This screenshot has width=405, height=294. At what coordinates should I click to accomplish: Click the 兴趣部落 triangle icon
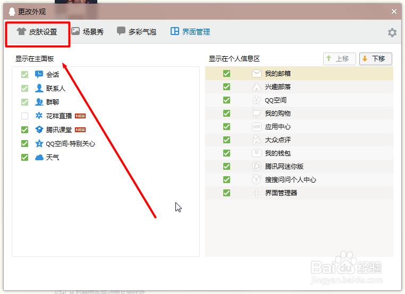(x=257, y=87)
